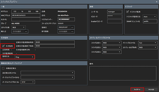Click the アップデート button

coord(137,89)
